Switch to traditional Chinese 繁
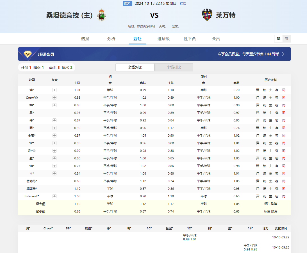Viewport: 307px width, 253px height. (x=287, y=39)
